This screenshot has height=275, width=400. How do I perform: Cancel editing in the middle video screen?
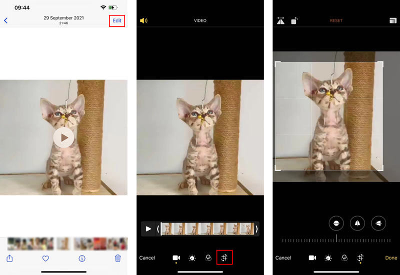147,258
